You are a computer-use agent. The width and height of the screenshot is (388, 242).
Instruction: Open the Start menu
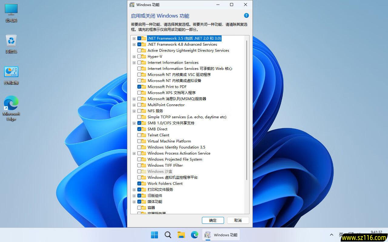point(154,235)
